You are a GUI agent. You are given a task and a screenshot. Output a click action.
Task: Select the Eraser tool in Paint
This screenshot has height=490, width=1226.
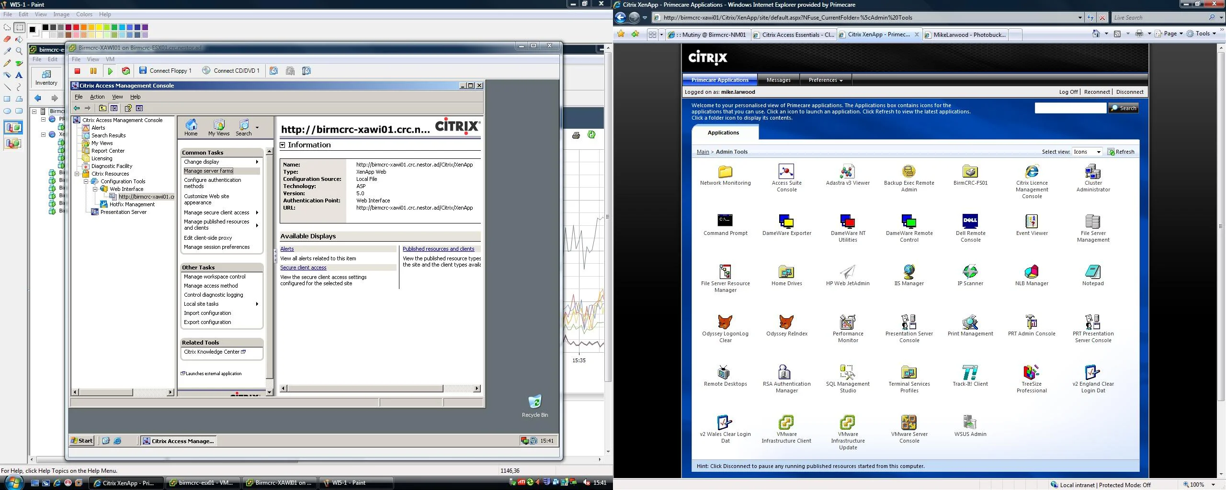(x=7, y=39)
